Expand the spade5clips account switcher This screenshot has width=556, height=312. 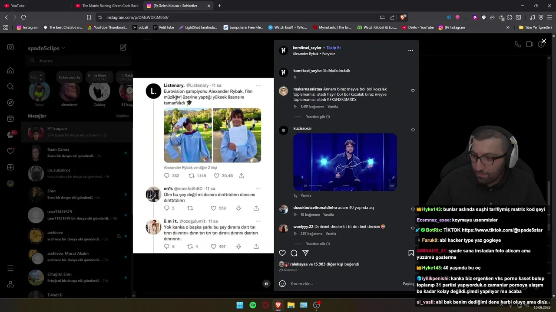46,48
